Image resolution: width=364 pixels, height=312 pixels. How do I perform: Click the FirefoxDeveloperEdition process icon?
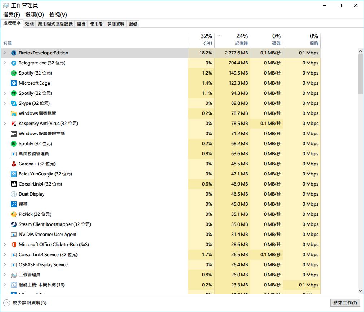(14, 53)
